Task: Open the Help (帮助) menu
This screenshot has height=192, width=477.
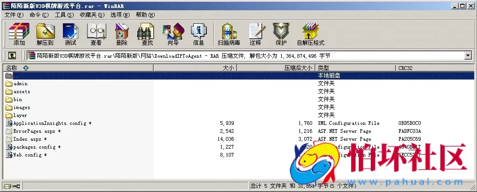Action: point(145,15)
